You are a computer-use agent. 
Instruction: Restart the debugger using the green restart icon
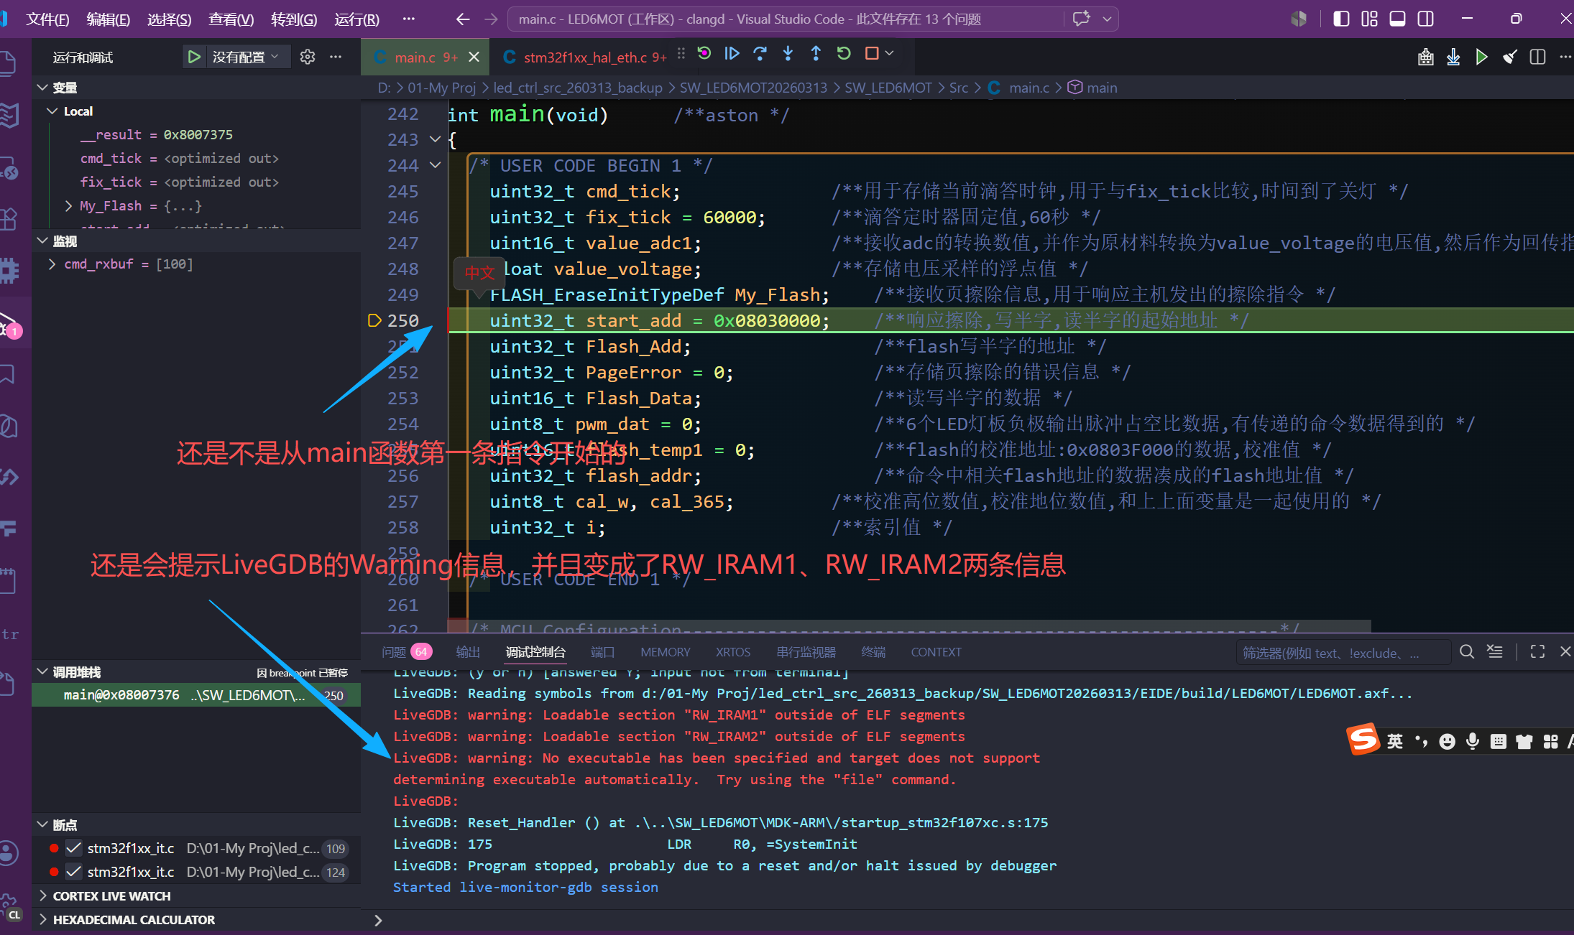coord(844,54)
